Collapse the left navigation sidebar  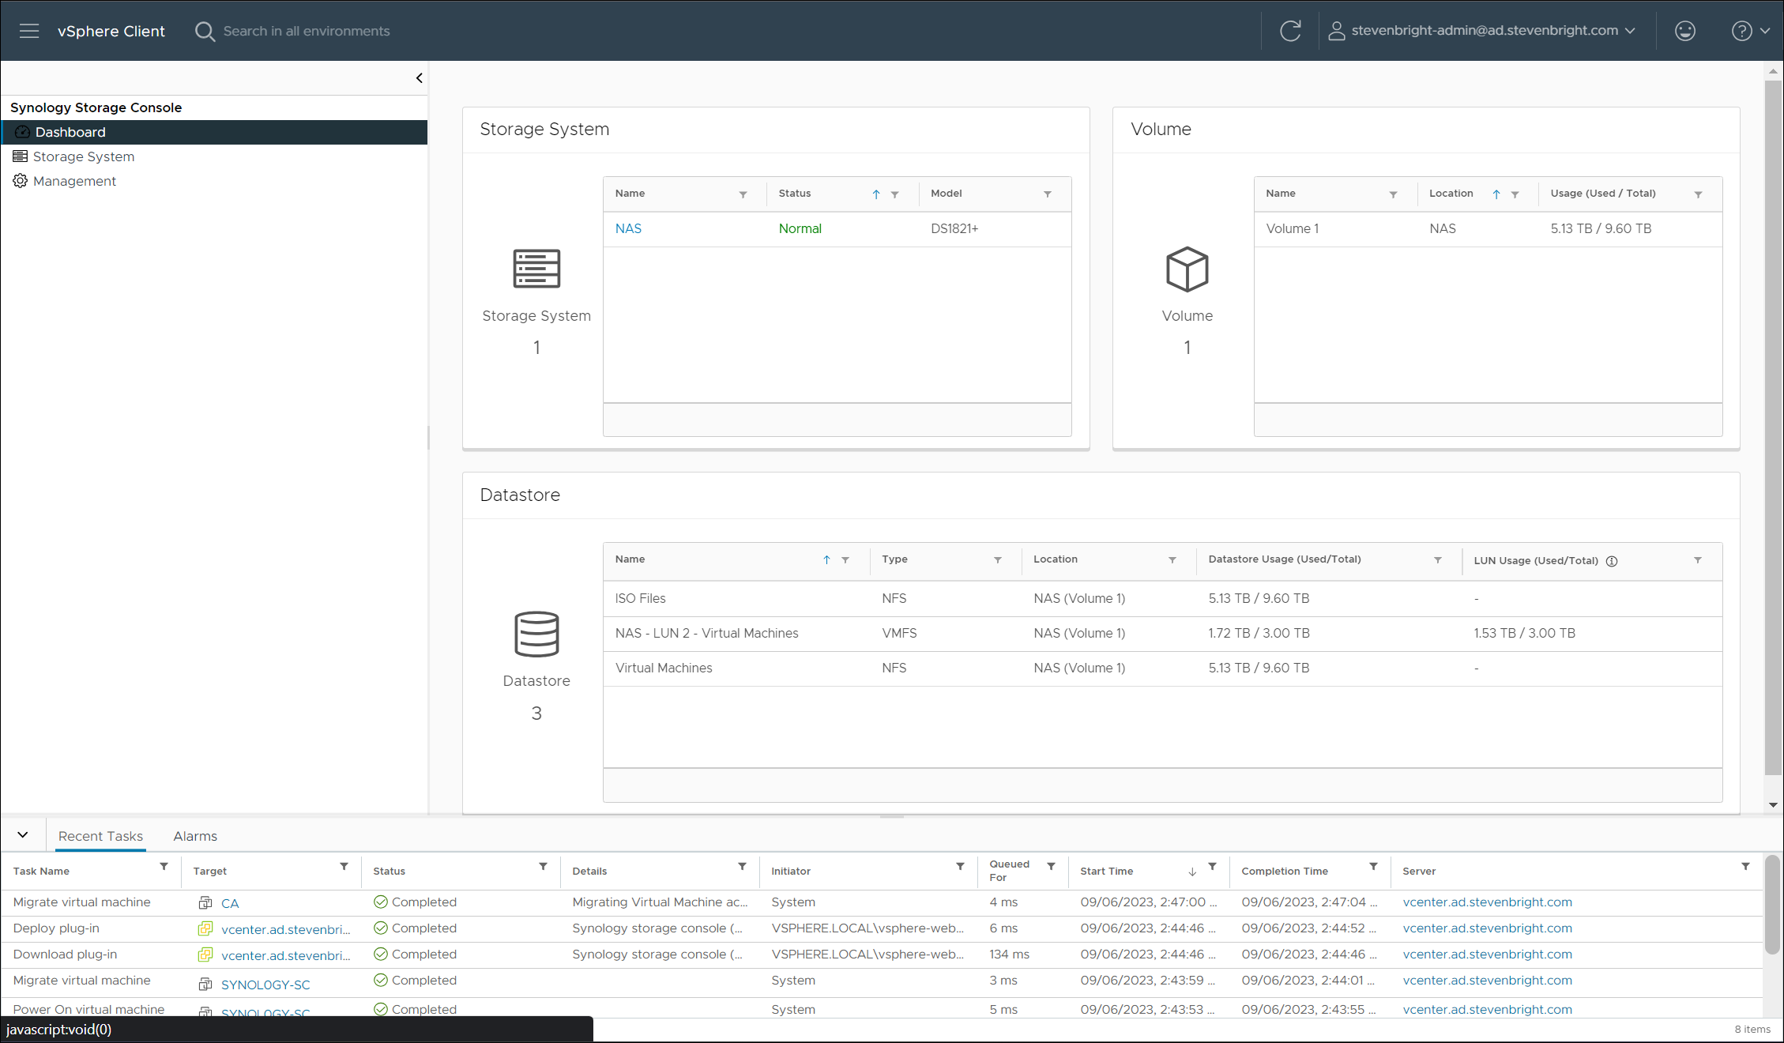tap(419, 78)
